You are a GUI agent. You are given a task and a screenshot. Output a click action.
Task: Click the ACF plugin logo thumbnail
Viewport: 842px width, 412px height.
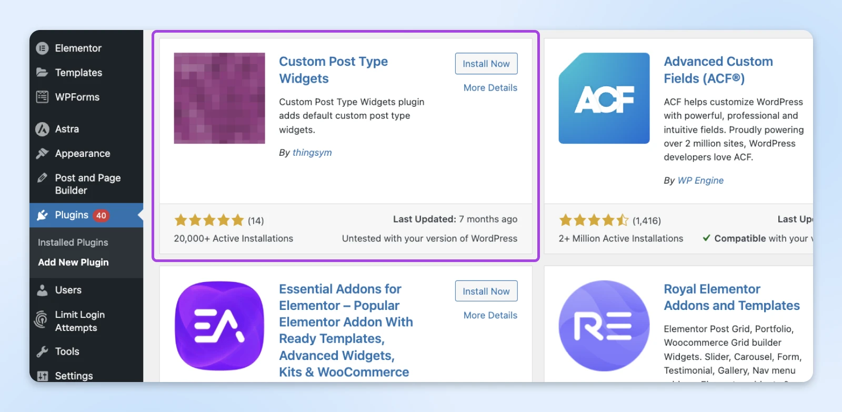[604, 98]
